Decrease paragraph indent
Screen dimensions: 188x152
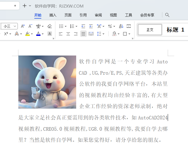pyautogui.click(x=83, y=26)
